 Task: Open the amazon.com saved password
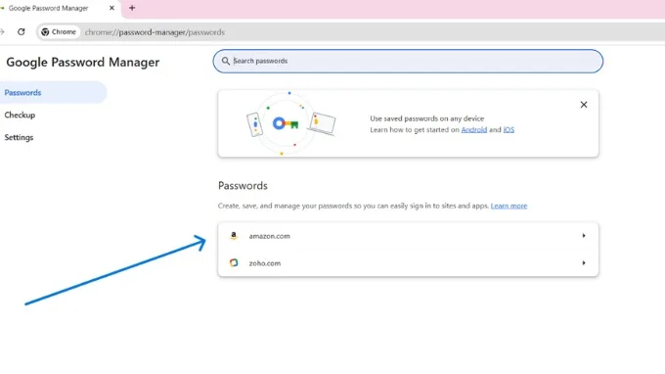[408, 236]
